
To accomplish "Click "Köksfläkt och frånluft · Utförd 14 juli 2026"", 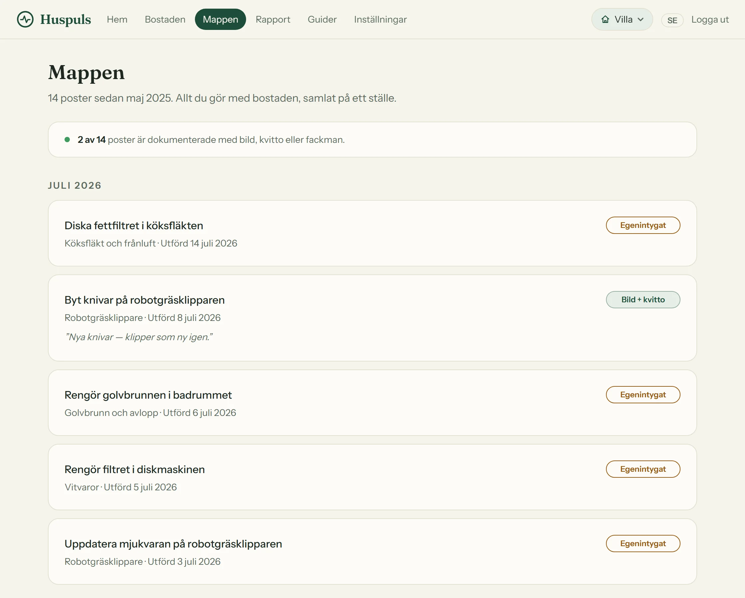I will tap(151, 244).
